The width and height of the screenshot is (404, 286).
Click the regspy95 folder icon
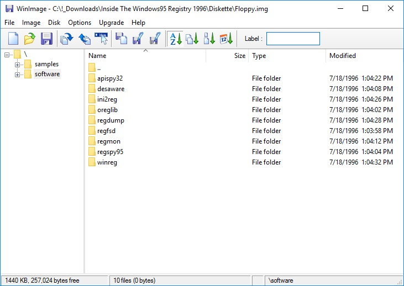click(x=92, y=152)
